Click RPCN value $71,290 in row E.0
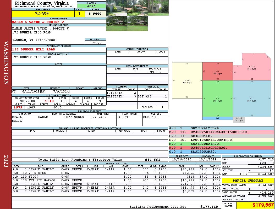Image resolution: width=275 pixels, height=209 pixels. 187,184
